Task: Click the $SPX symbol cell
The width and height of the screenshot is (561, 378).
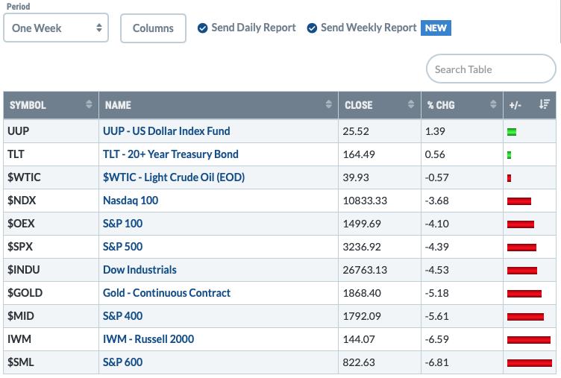Action: pos(51,246)
